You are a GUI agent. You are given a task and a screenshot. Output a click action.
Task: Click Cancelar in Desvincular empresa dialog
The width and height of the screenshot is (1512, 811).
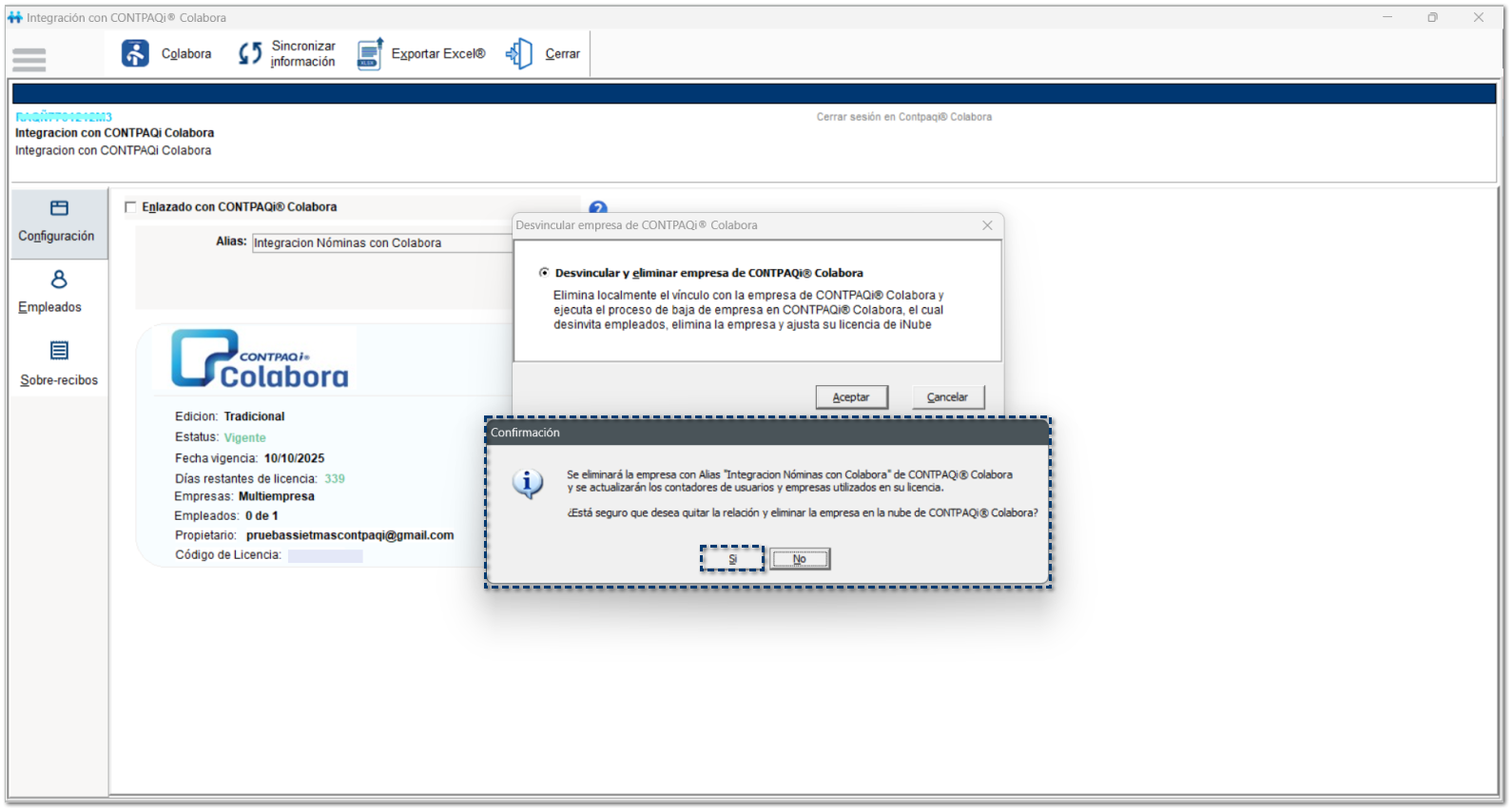[947, 397]
